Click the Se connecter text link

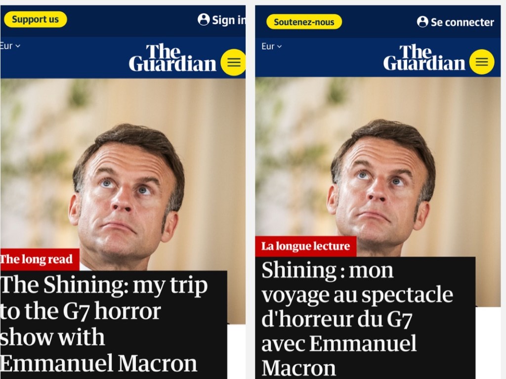(x=462, y=22)
